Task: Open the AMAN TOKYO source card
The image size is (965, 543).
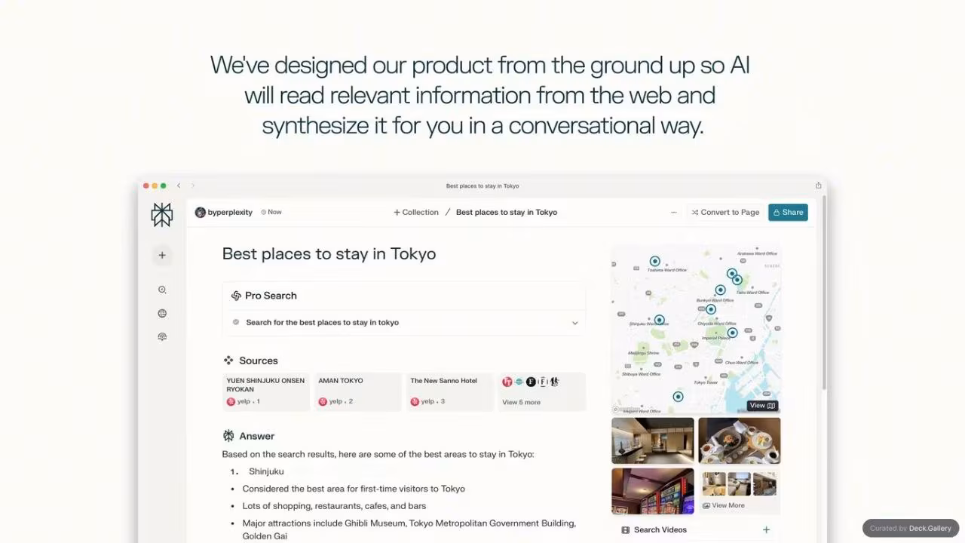Action: 357,391
